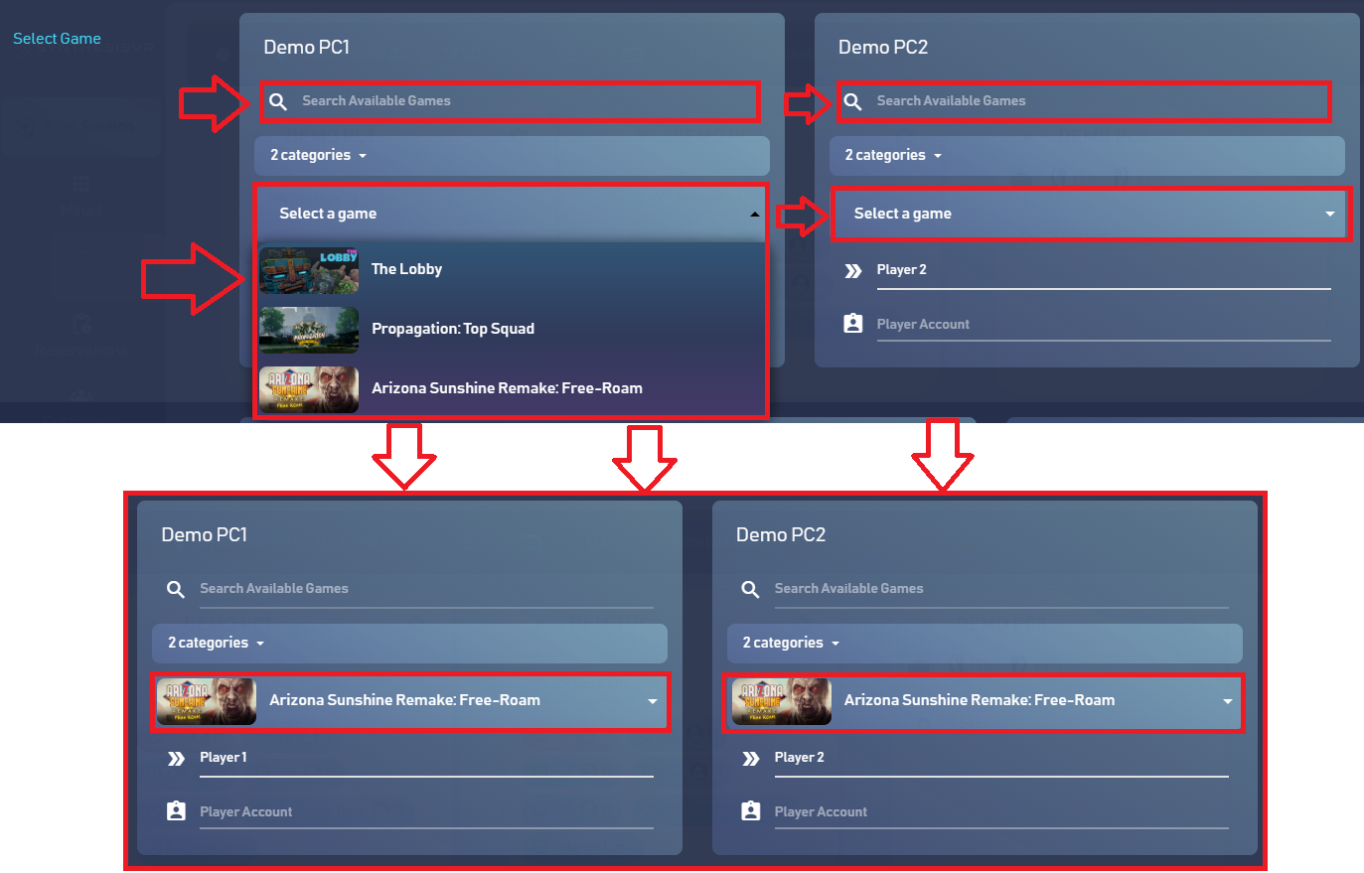Click Arizona Sunshine thumbnail in Demo PC2 selected game
Viewport: 1364px width, 873px height.
[782, 702]
